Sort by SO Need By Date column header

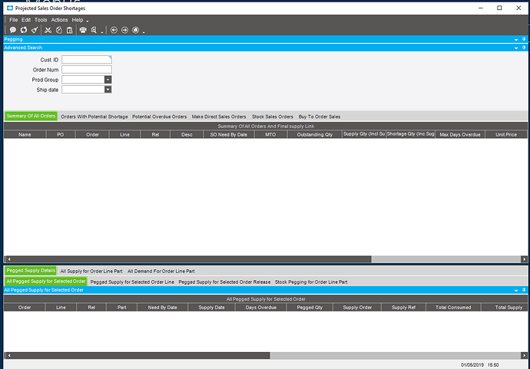click(228, 134)
